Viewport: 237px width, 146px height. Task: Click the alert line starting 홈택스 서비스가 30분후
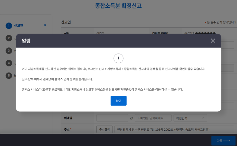coord(102,89)
